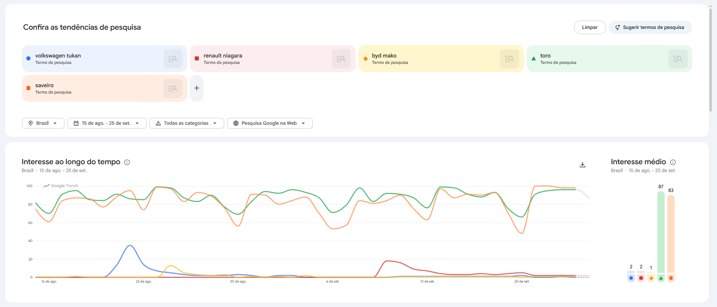Open the Todas as categorias dropdown
717x307 pixels.
click(187, 123)
